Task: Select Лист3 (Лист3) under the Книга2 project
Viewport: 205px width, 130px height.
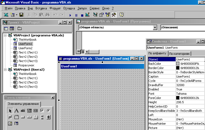Action: click(28, 87)
